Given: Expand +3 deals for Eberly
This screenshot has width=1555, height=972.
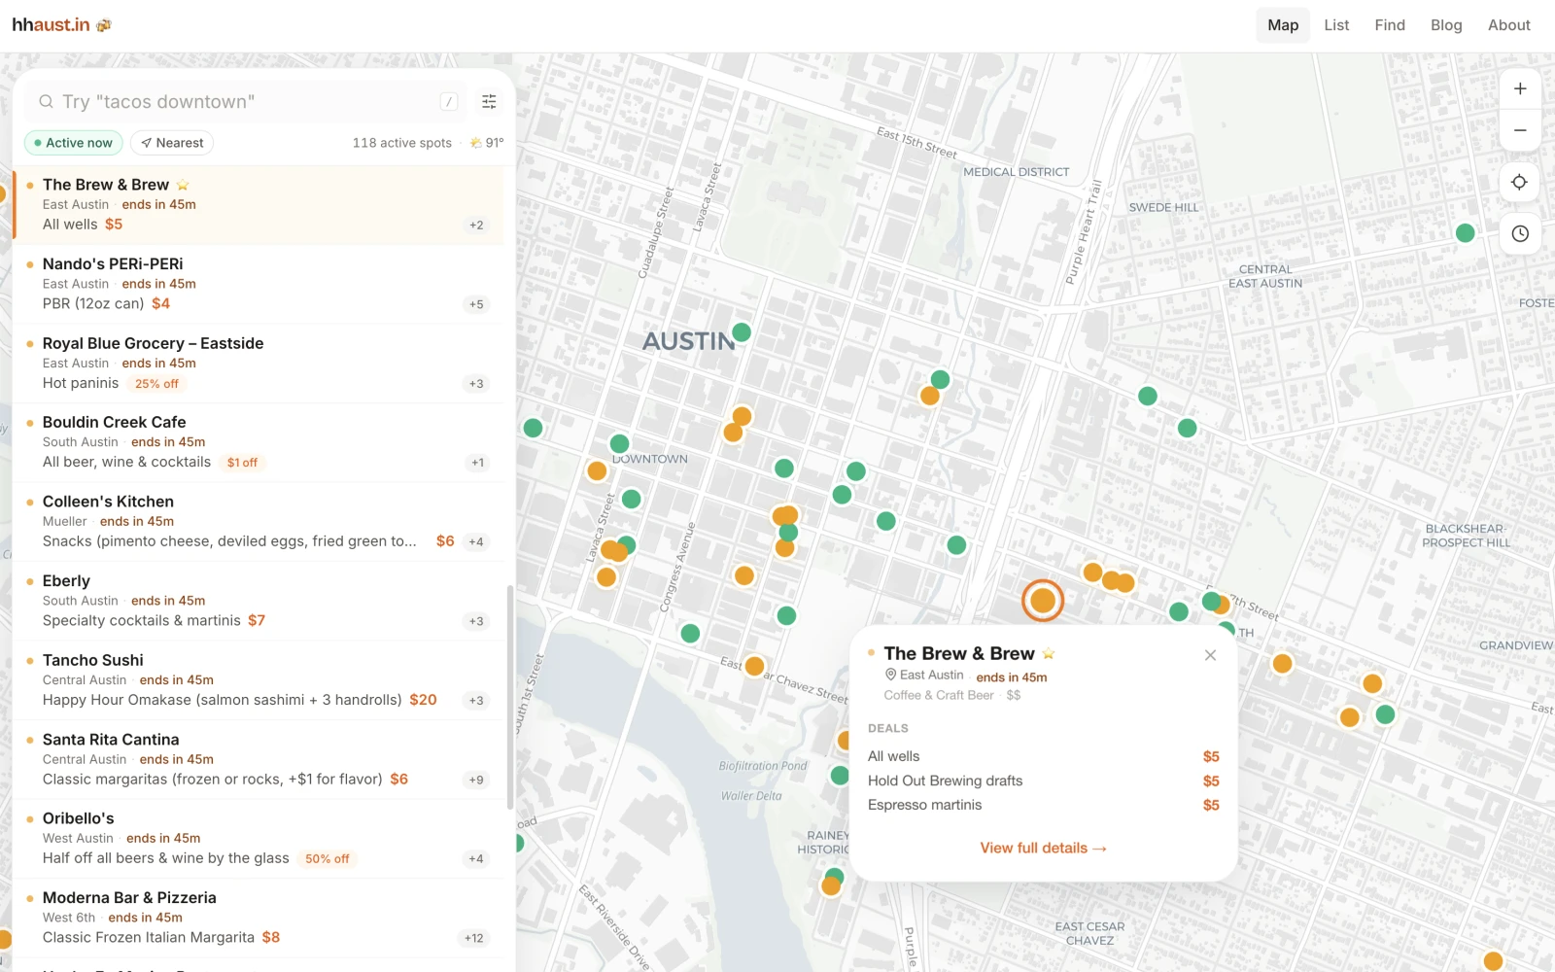Looking at the screenshot, I should pyautogui.click(x=476, y=621).
